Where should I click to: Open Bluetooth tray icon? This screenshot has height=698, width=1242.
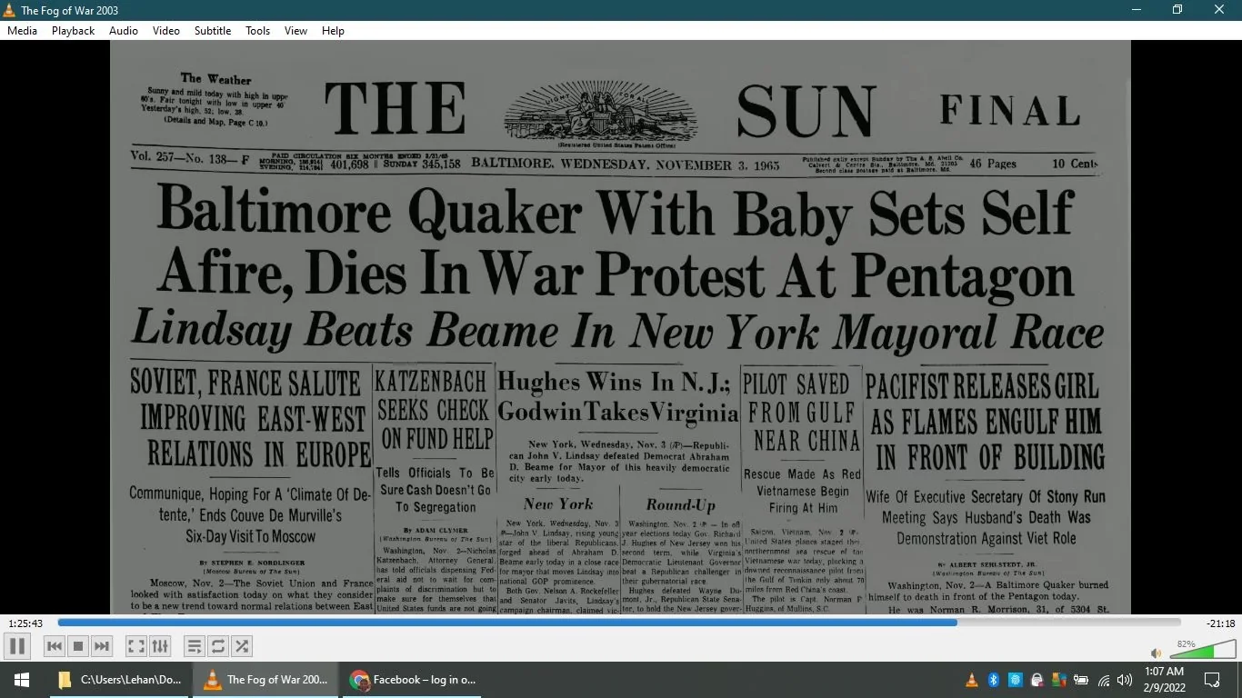(x=994, y=680)
